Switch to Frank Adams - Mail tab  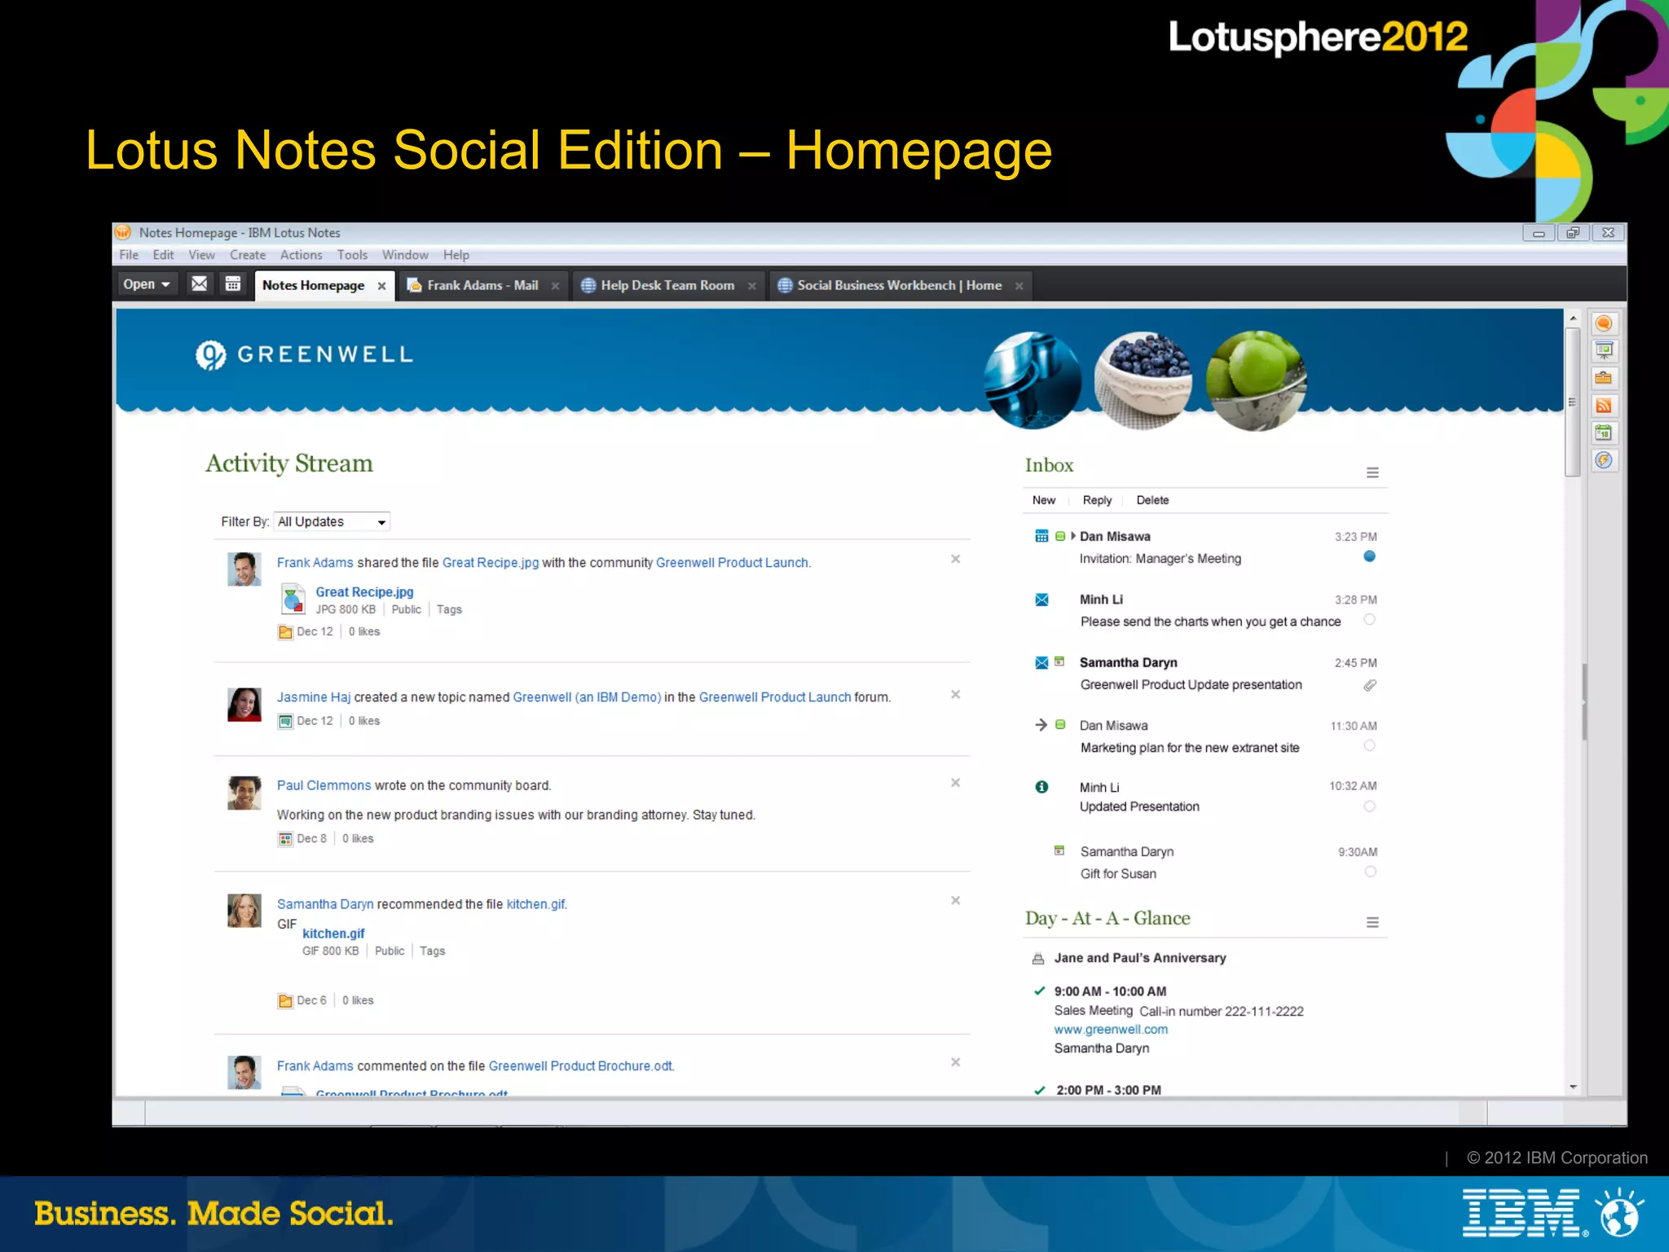482,285
